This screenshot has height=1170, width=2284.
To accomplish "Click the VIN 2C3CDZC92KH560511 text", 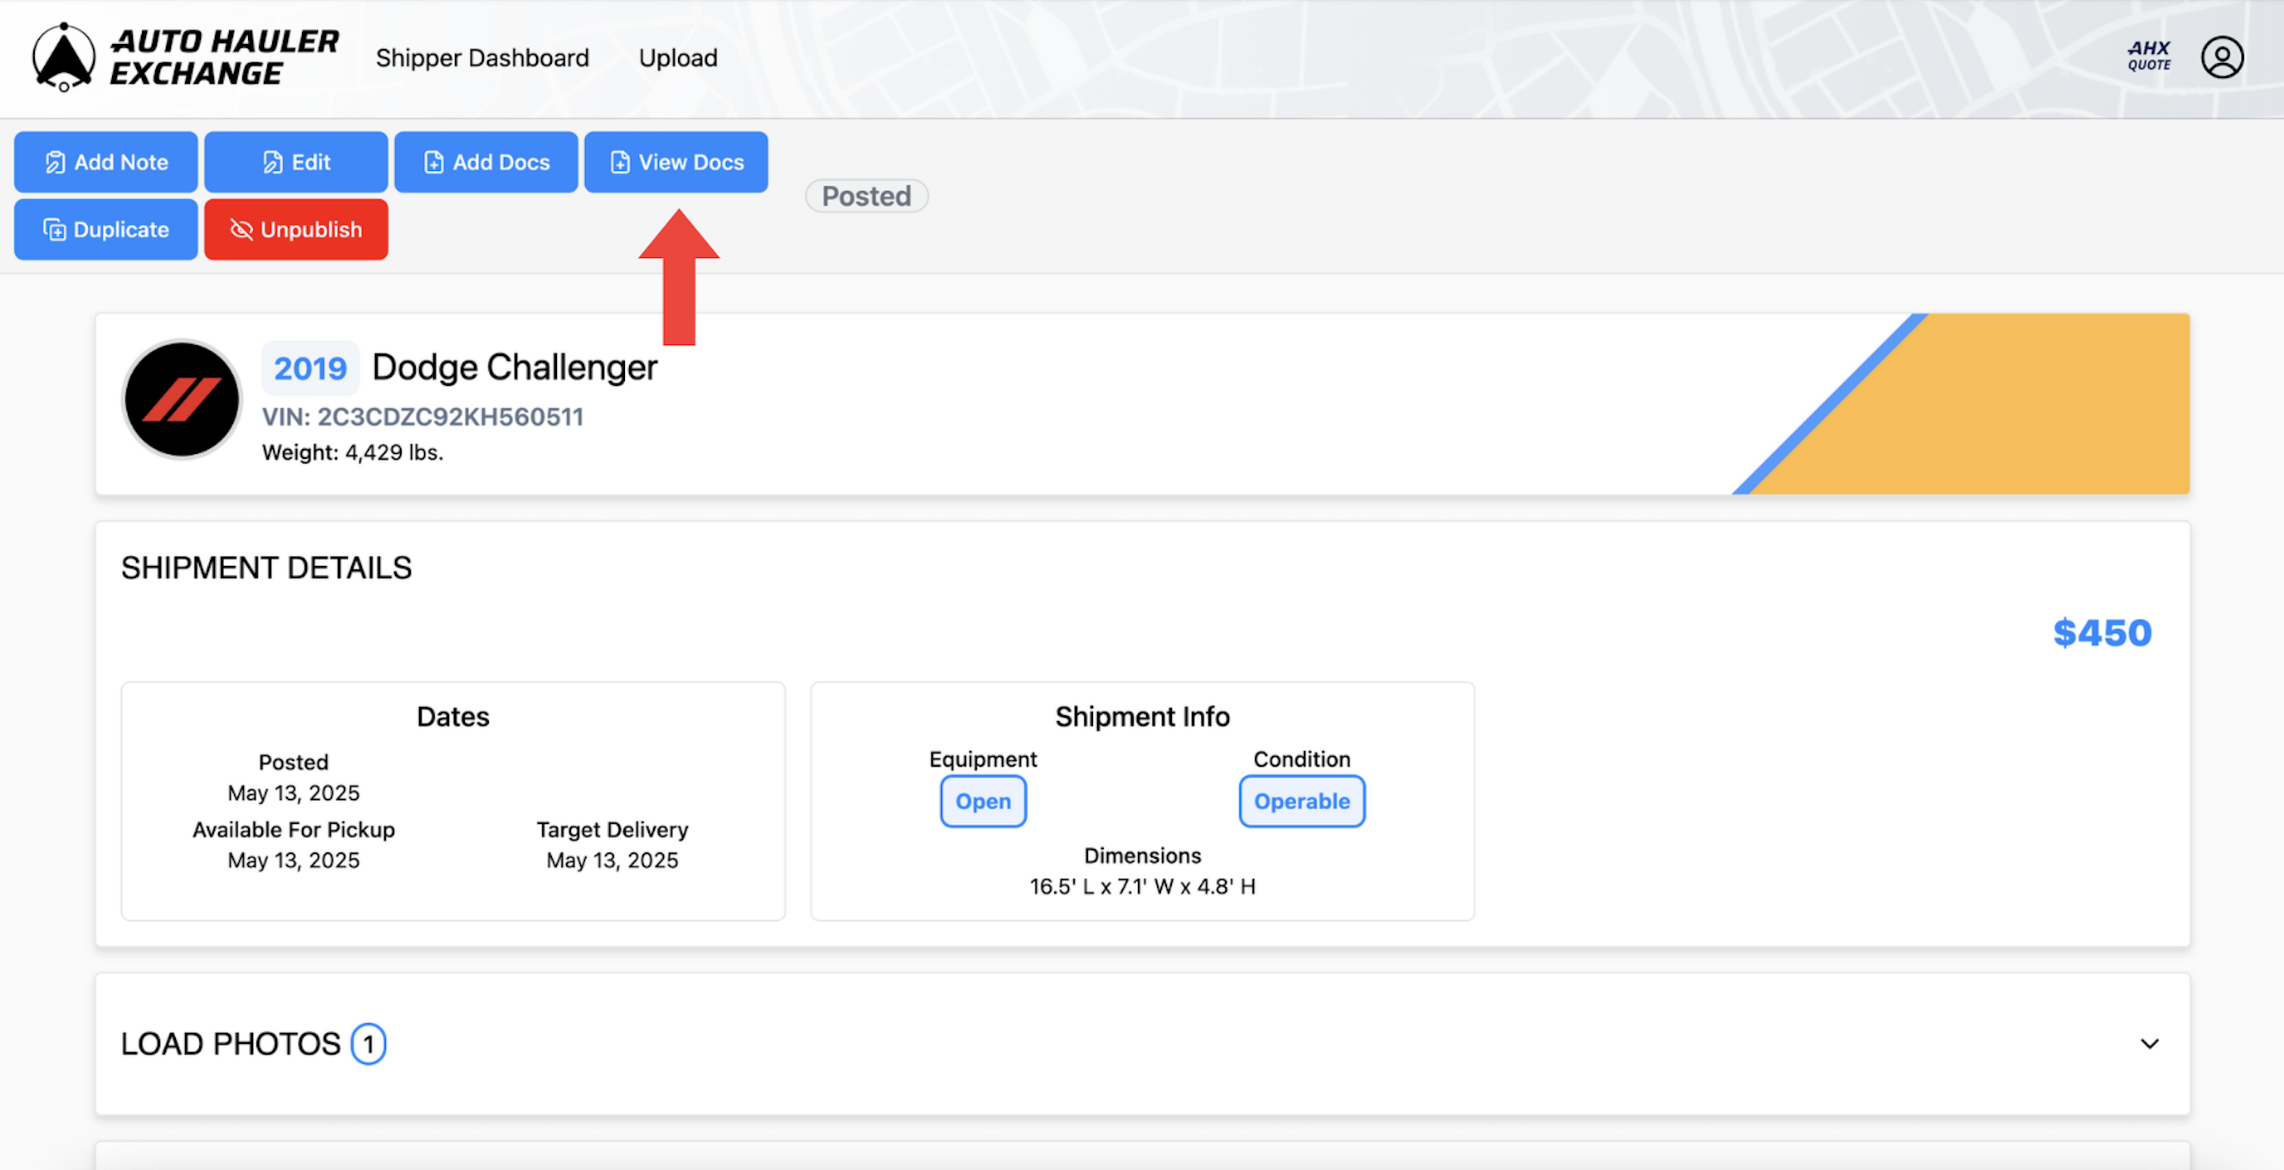I will (423, 417).
